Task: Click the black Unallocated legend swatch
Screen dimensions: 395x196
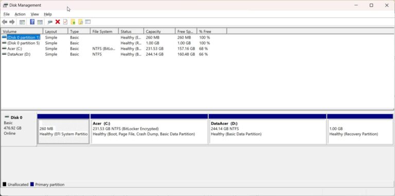Action: point(5,184)
